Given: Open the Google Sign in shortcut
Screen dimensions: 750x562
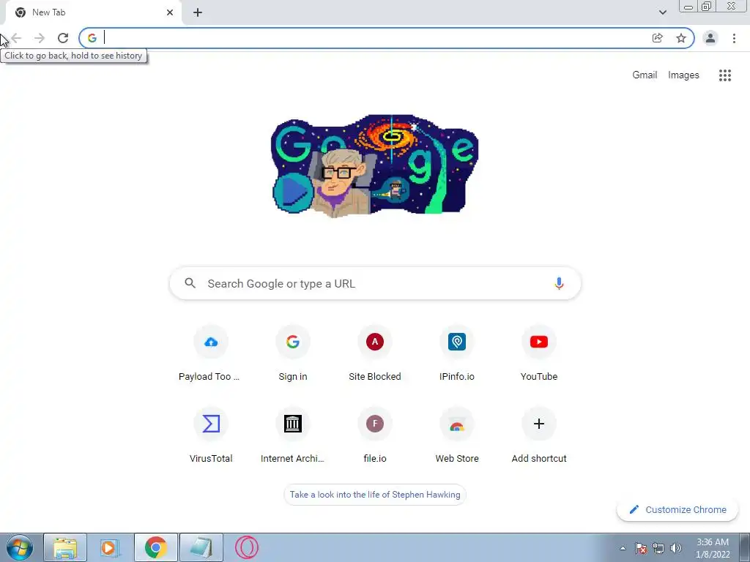Looking at the screenshot, I should click(293, 355).
